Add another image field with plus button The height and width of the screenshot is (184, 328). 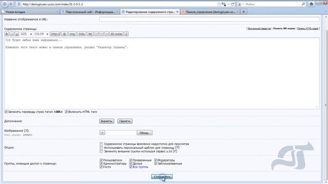click(x=102, y=133)
